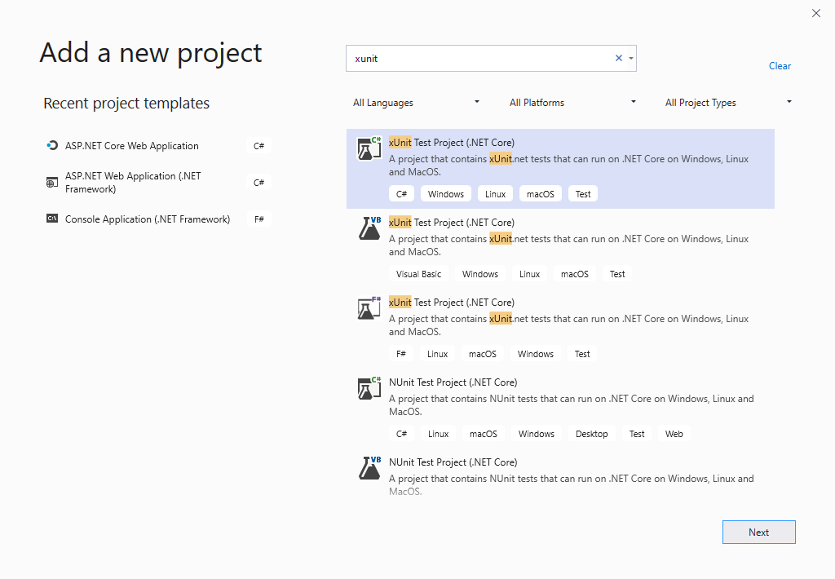
Task: Click the Visual Basic tag on xUnit template
Action: pyautogui.click(x=418, y=274)
